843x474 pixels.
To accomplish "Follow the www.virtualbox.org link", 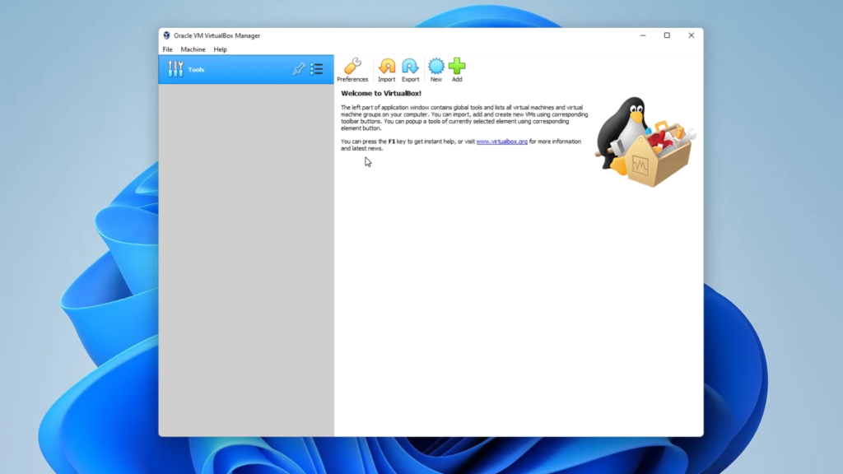I will 501,142.
